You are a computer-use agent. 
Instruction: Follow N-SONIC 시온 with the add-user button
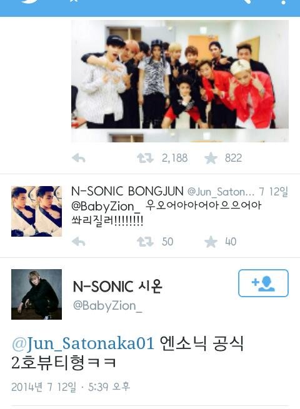(263, 283)
